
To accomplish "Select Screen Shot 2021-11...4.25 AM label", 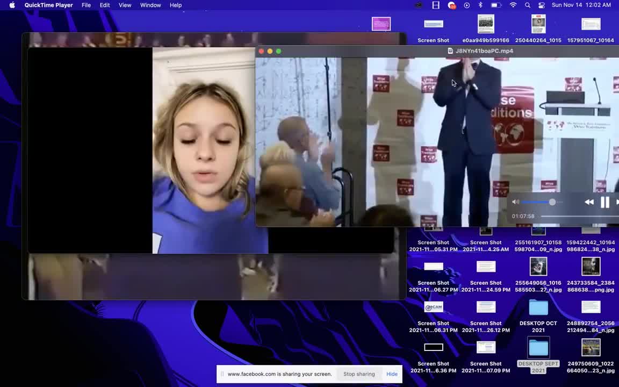I will [x=486, y=246].
